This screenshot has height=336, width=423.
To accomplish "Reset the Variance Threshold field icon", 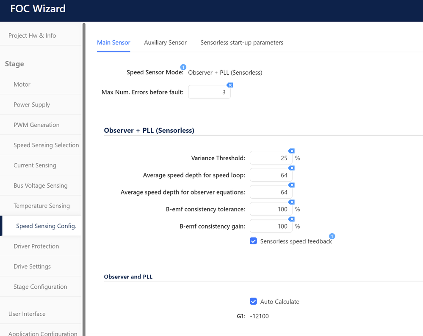I will pos(291,151).
